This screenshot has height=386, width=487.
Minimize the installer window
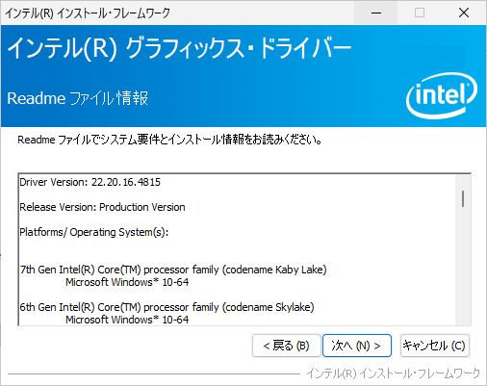pyautogui.click(x=376, y=13)
